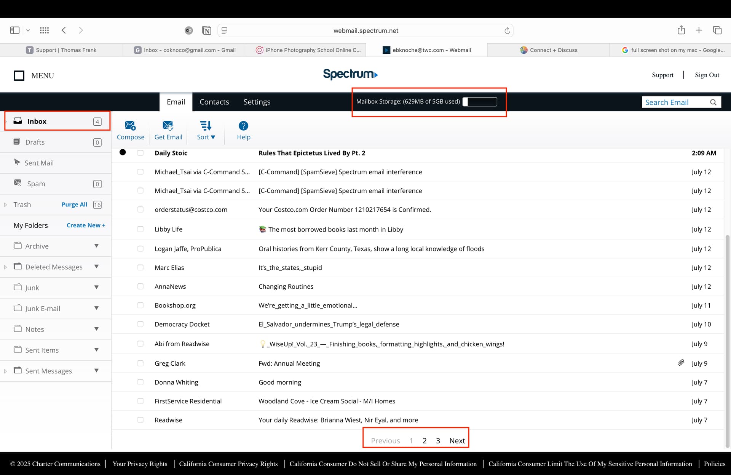Click the Archive folder icon

[x=18, y=245]
